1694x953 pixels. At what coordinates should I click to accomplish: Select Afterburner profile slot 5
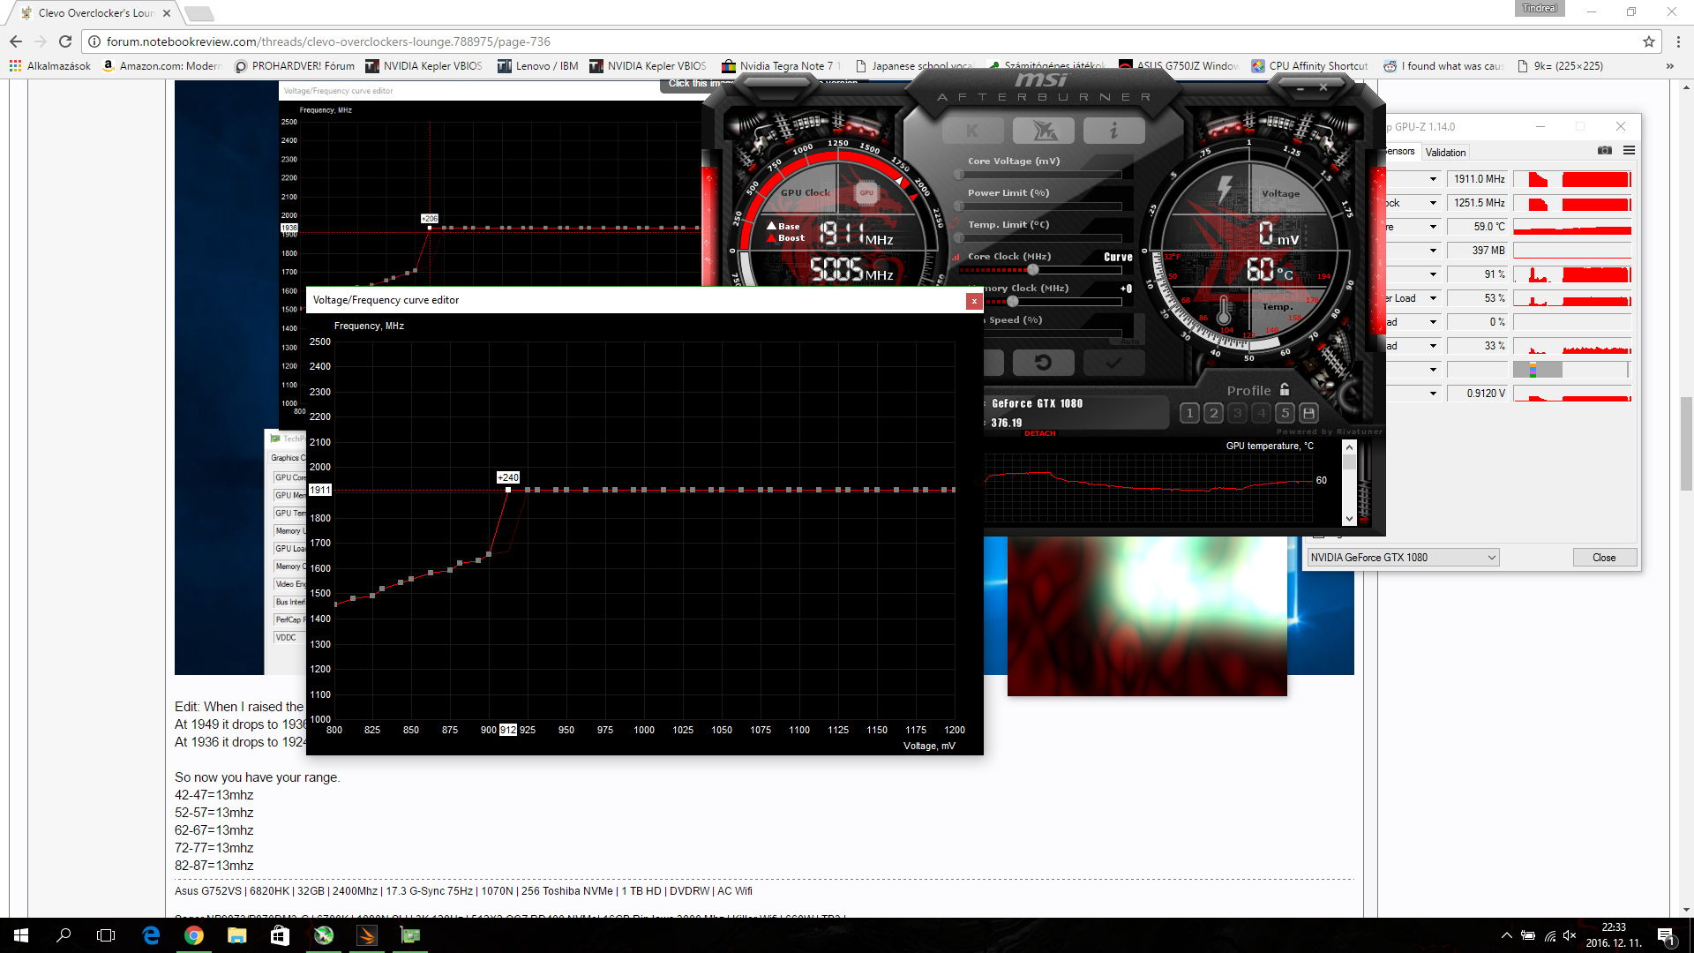[x=1285, y=413]
